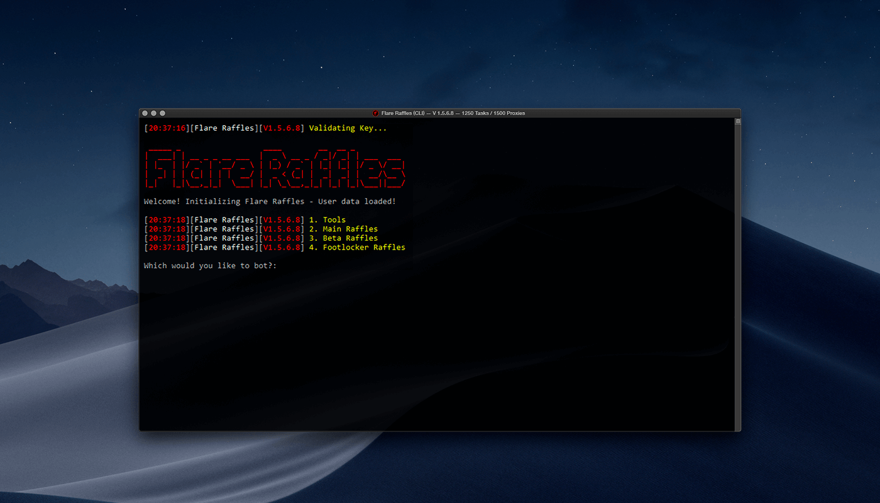Maximize the Flare Raffles terminal window
The image size is (880, 503).
coord(162,113)
